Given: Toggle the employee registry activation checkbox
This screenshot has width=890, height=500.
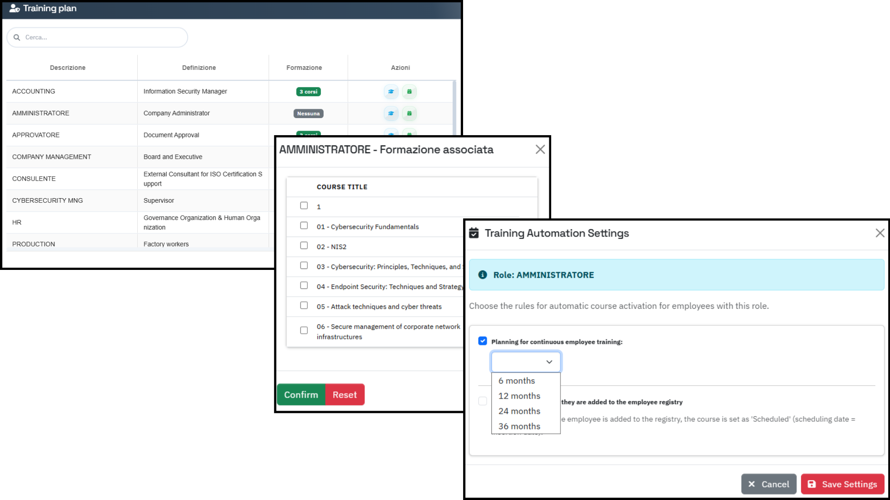Looking at the screenshot, I should [483, 401].
